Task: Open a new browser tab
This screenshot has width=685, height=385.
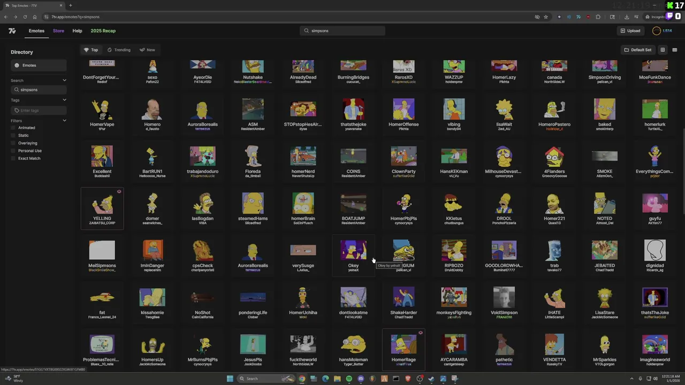Action: tap(70, 5)
